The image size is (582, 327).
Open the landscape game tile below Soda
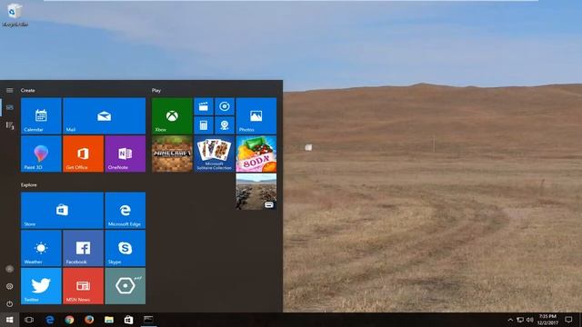coord(256,192)
